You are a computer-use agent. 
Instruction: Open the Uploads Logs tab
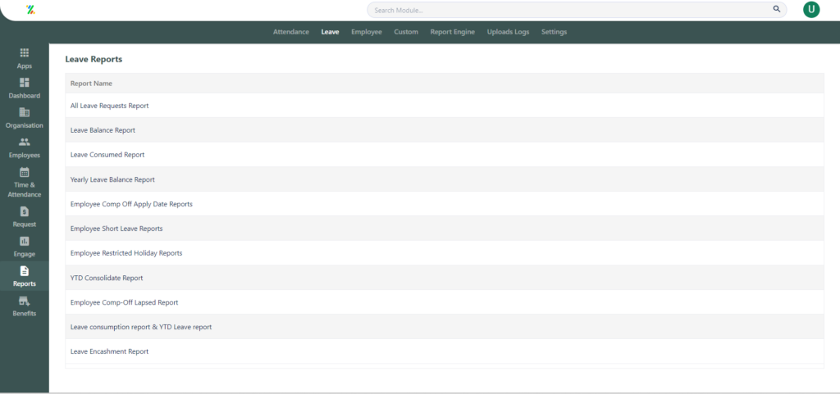tap(508, 32)
